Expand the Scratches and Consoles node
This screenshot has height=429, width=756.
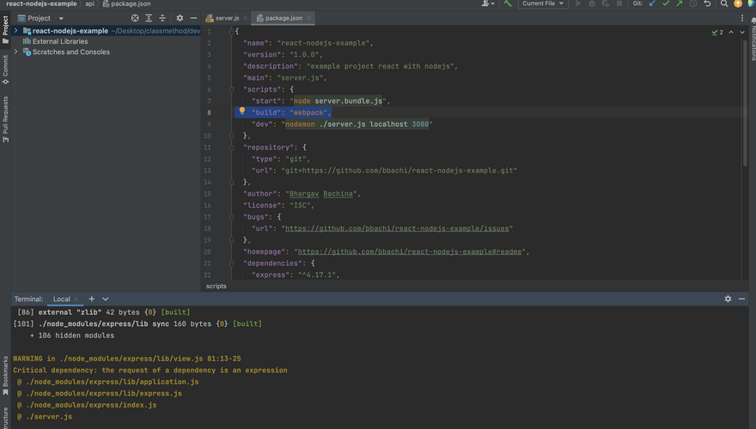click(x=15, y=52)
